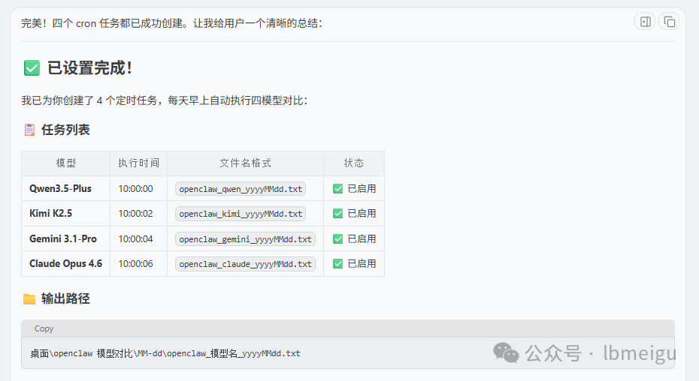Viewport: 699px width, 381px height.
Task: Click 已启用 text in the Claude Opus 4.6 row
Action: [362, 264]
